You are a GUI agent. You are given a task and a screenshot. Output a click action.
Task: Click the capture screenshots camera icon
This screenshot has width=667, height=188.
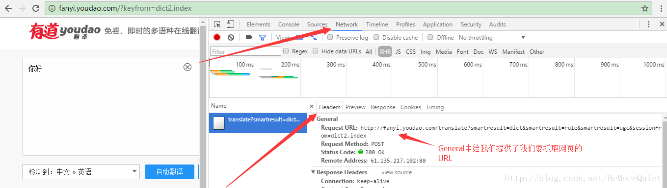[249, 37]
